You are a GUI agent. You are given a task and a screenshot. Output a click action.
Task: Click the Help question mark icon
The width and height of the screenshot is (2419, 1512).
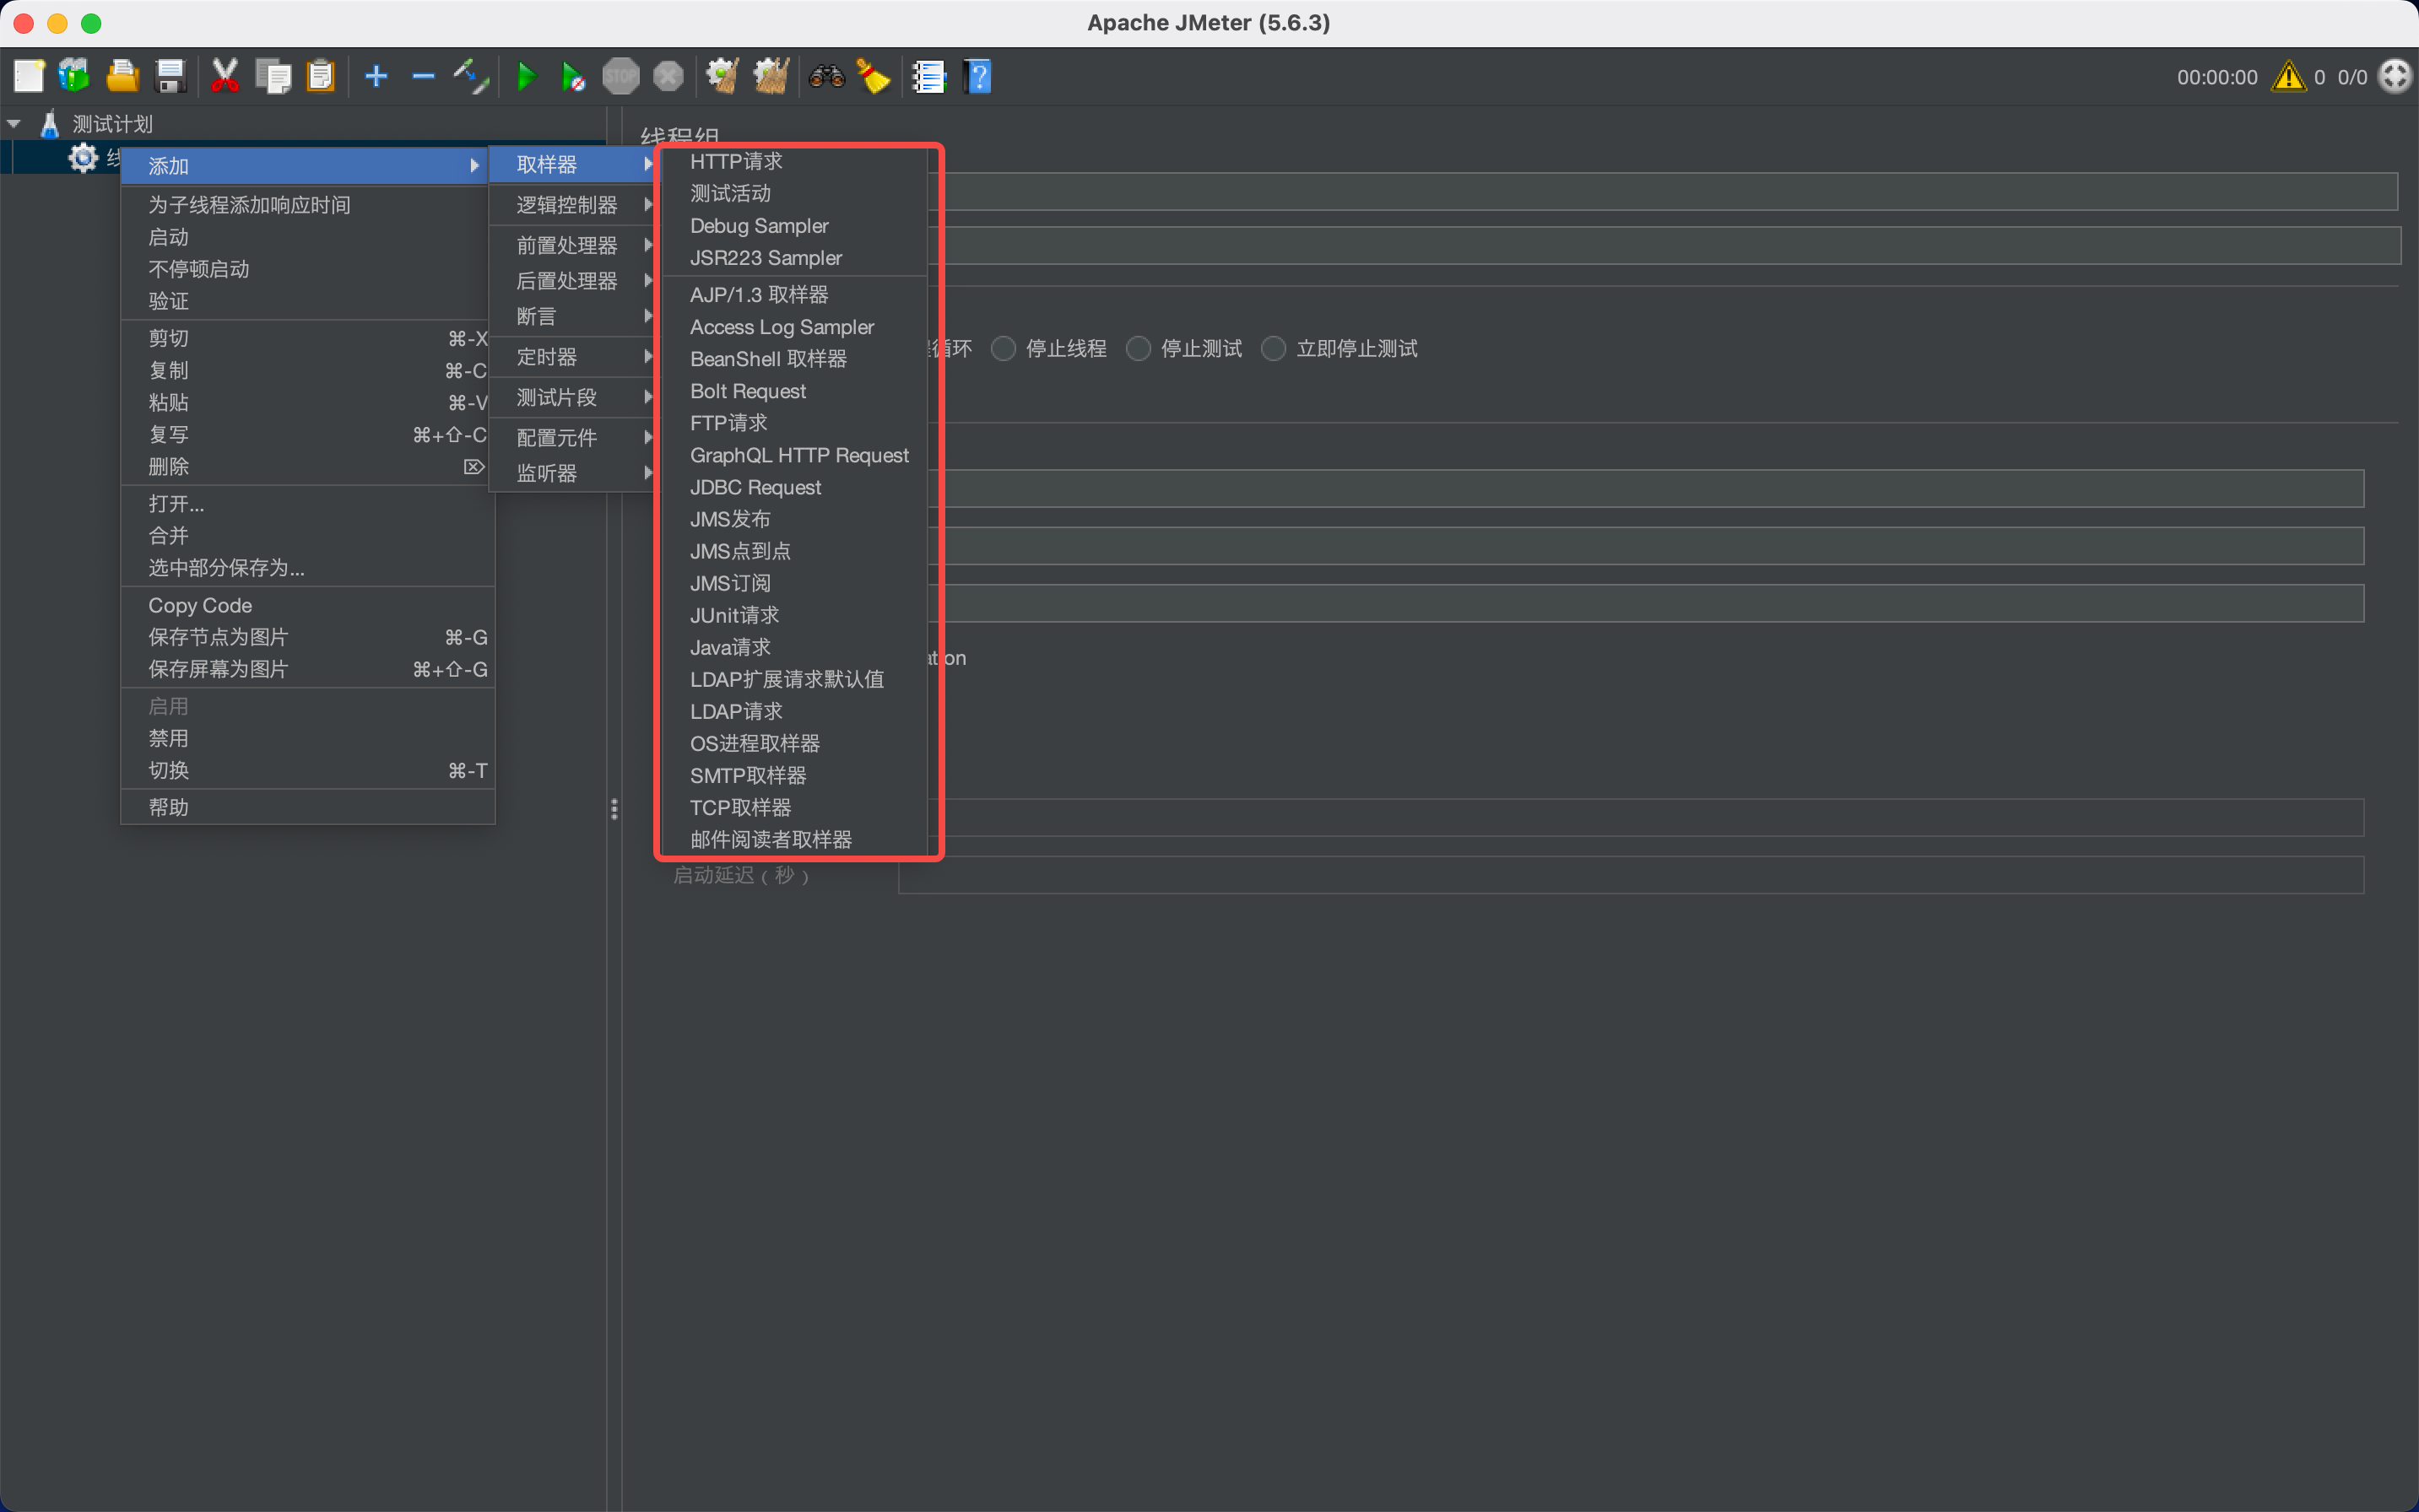(x=977, y=76)
